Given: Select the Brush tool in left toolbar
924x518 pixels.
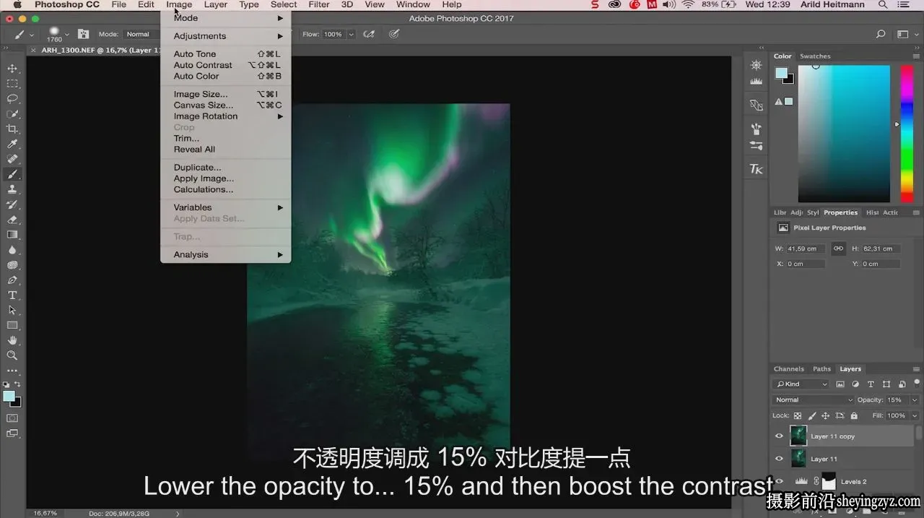Looking at the screenshot, I should point(12,174).
